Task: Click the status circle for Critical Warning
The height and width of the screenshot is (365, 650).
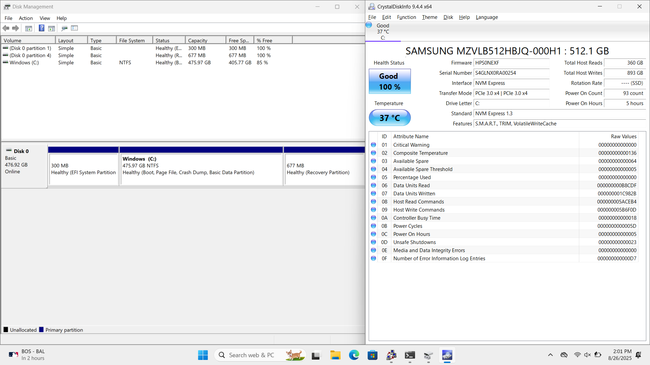Action: (x=373, y=145)
